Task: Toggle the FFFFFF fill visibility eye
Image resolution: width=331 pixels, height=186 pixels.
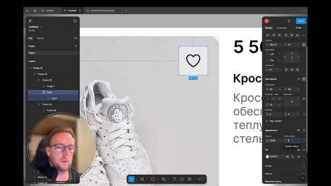Action: (298, 157)
